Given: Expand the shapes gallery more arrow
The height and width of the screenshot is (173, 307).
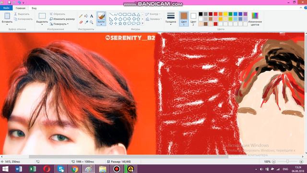Looking at the screenshot, I should point(142,24).
